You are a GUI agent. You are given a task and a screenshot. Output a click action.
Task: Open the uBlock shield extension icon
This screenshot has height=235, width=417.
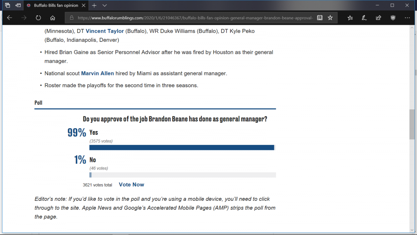[x=393, y=18]
